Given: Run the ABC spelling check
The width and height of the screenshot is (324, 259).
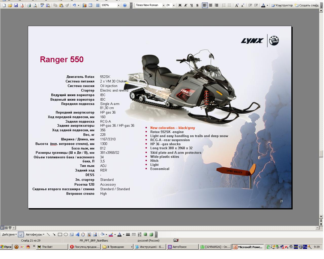Looking at the screenshot, I should pos(42,5).
